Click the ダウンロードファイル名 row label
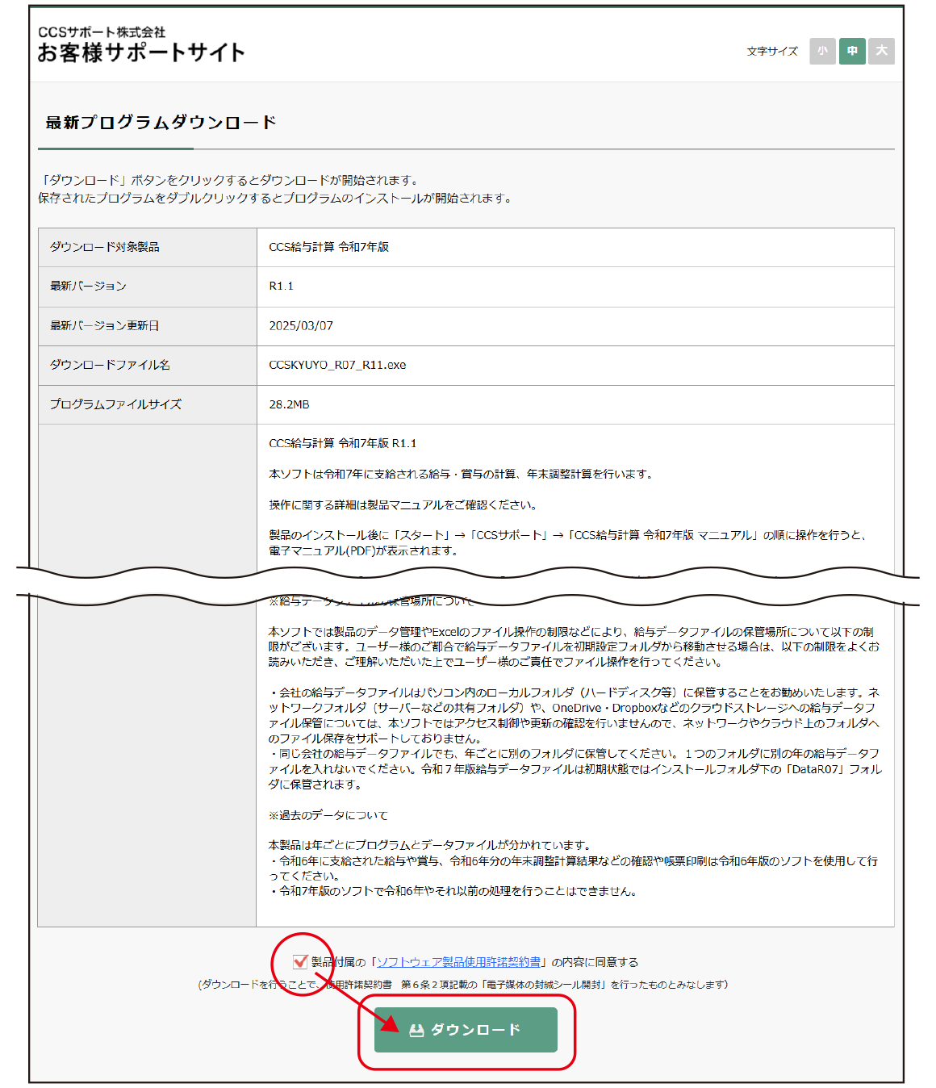 coord(110,365)
